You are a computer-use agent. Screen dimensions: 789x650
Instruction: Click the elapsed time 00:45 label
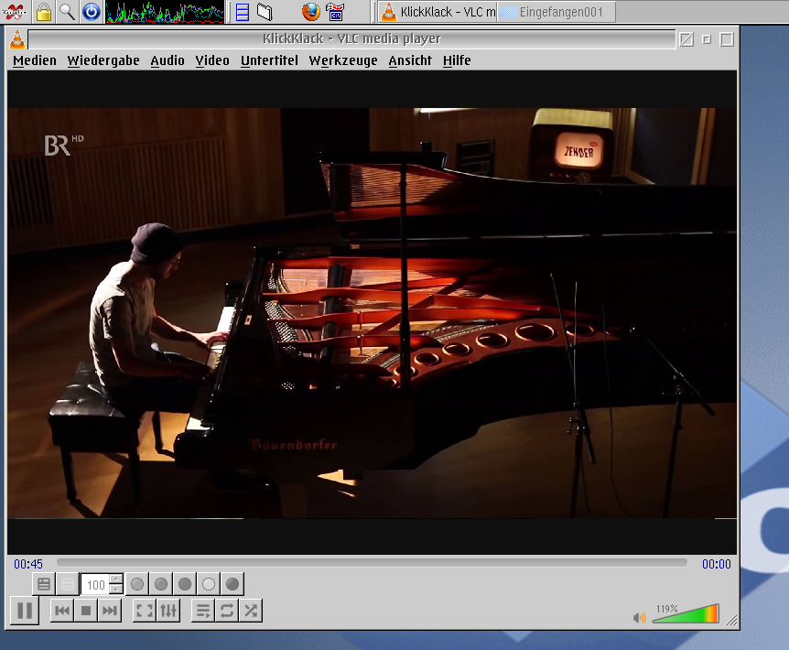[28, 564]
